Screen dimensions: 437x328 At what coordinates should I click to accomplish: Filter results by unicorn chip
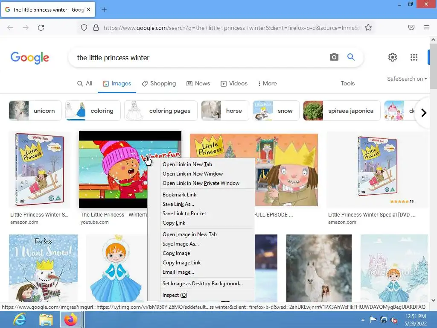[35, 111]
